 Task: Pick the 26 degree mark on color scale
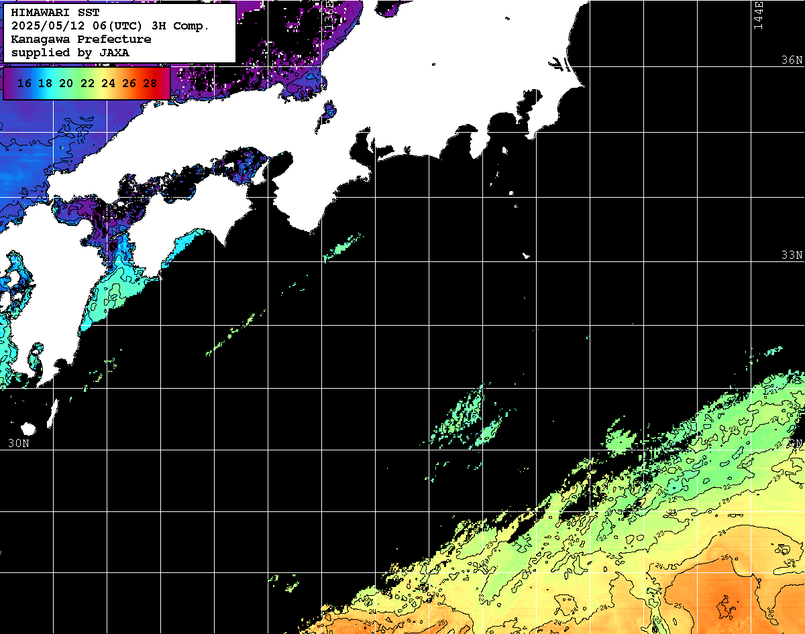coord(129,83)
